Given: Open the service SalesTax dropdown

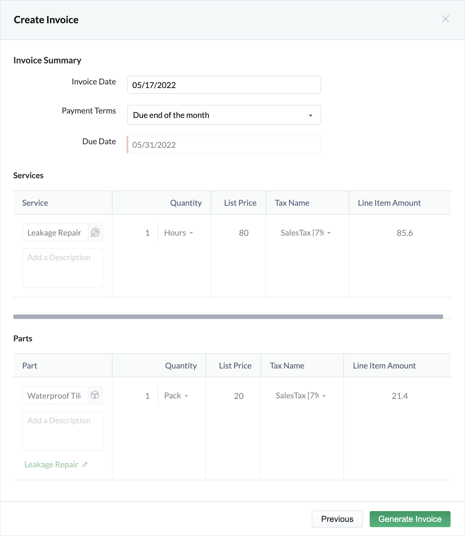Looking at the screenshot, I should (305, 233).
